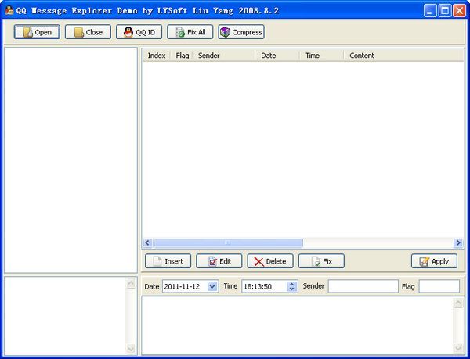Click the Edit message button
The width and height of the screenshot is (470, 359).
coord(219,261)
